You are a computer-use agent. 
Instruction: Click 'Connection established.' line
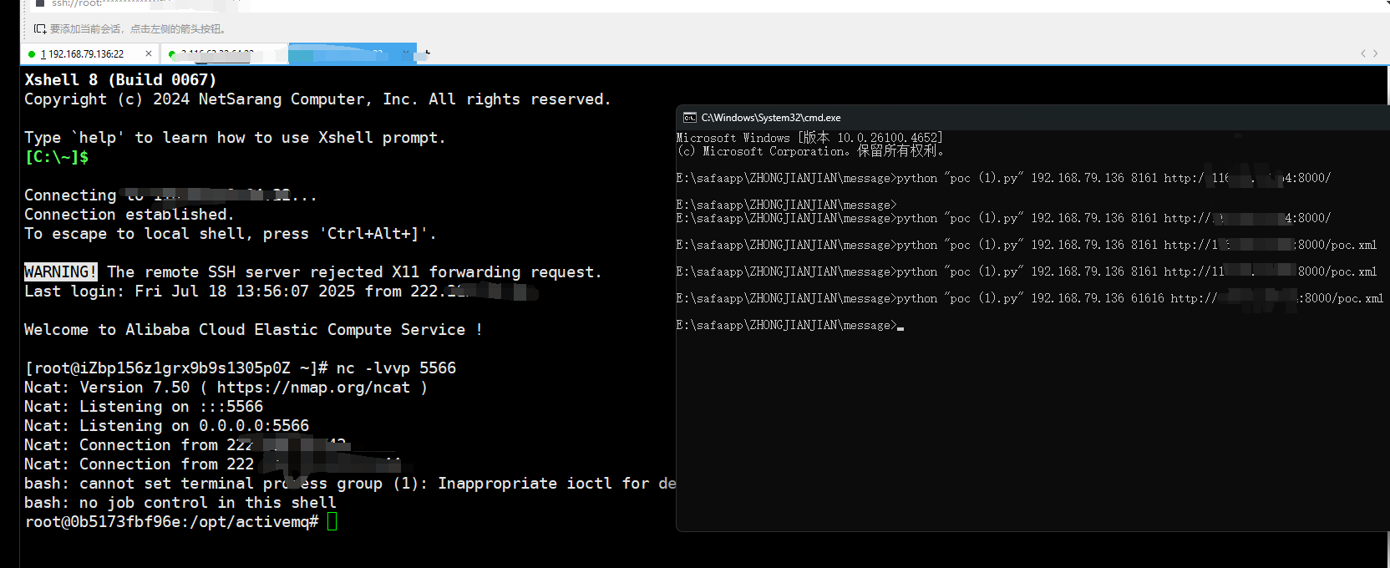click(x=129, y=215)
